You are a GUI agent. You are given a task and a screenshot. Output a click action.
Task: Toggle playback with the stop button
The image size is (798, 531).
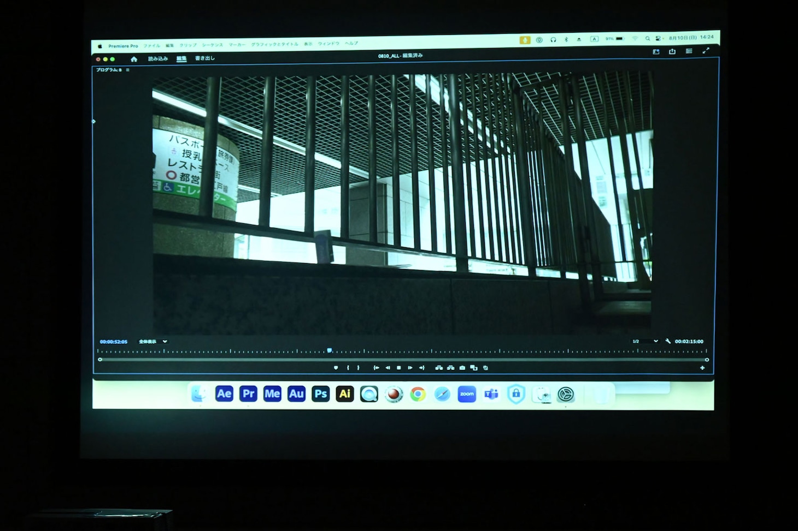pyautogui.click(x=399, y=368)
